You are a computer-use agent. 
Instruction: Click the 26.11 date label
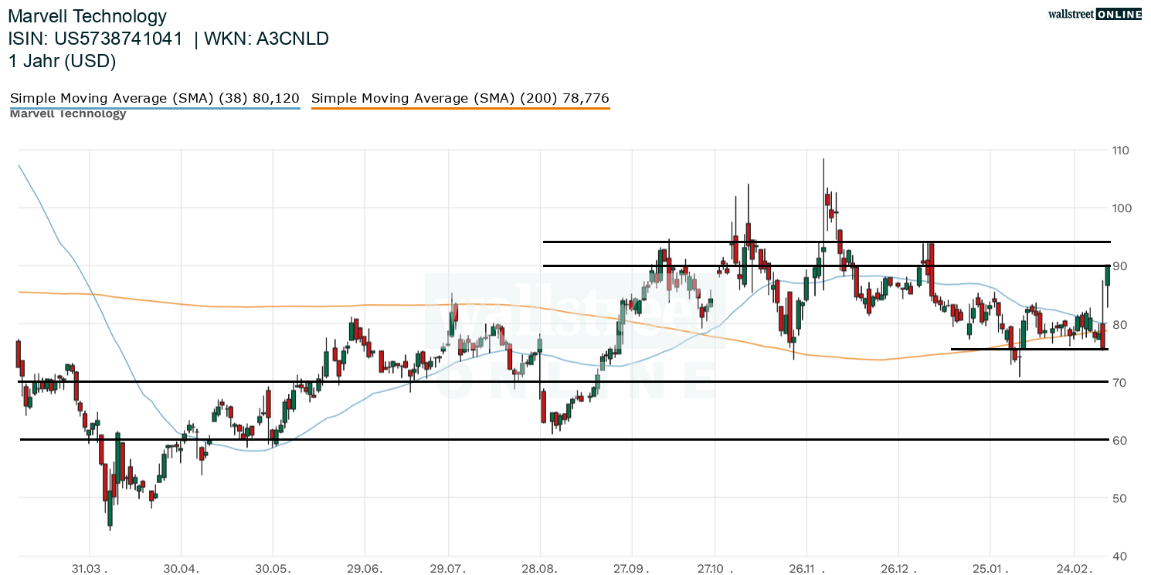[x=806, y=569]
